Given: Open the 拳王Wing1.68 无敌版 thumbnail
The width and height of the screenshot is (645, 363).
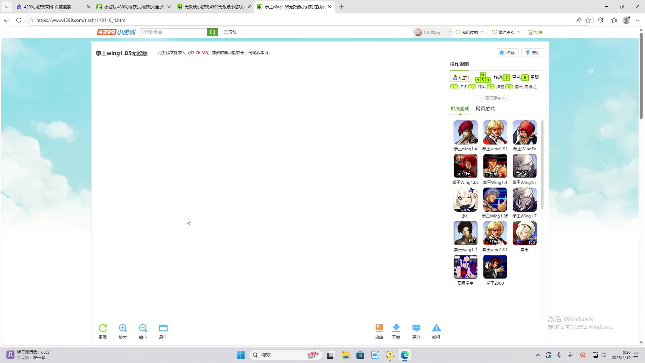Looking at the screenshot, I should [x=465, y=166].
